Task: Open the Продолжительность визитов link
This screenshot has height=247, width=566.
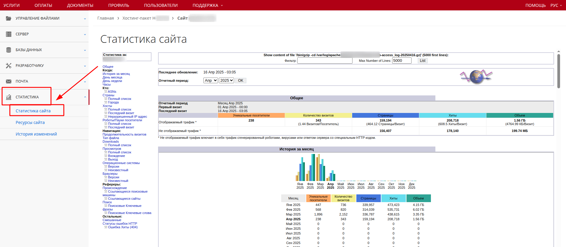Action: coord(124,134)
